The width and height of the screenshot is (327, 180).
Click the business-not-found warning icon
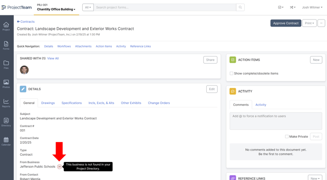[59, 166]
